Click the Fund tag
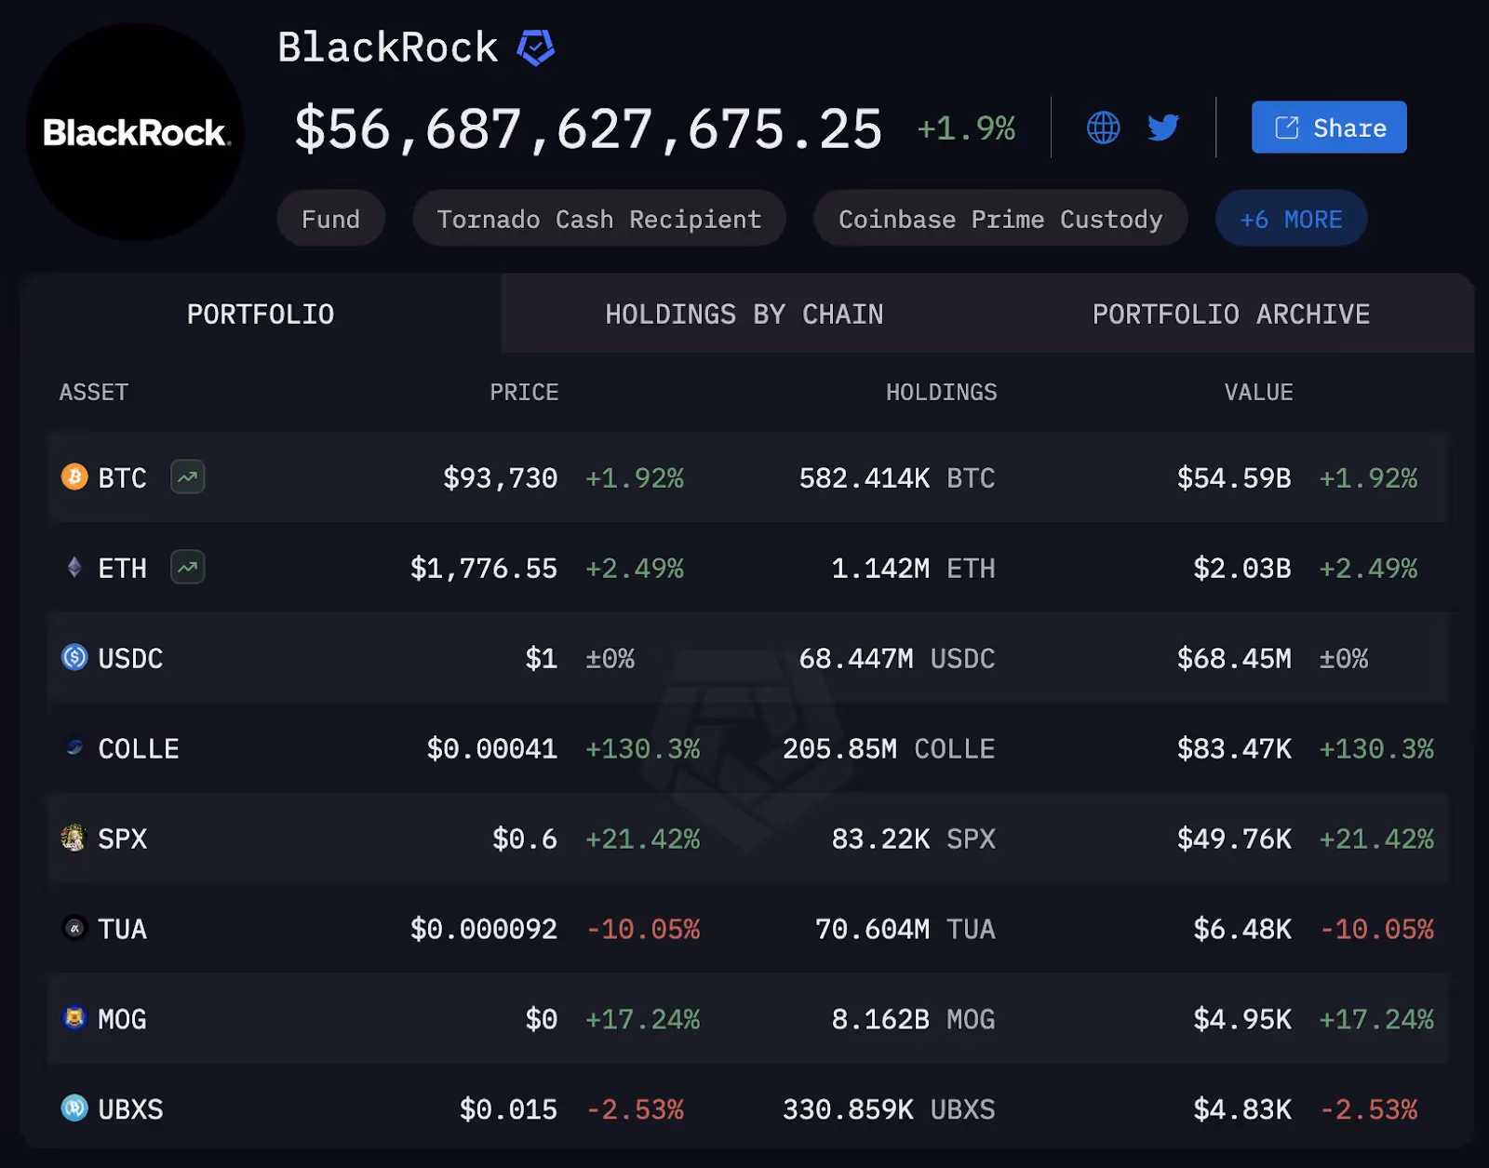Screen dimensions: 1489x1168 (330, 218)
